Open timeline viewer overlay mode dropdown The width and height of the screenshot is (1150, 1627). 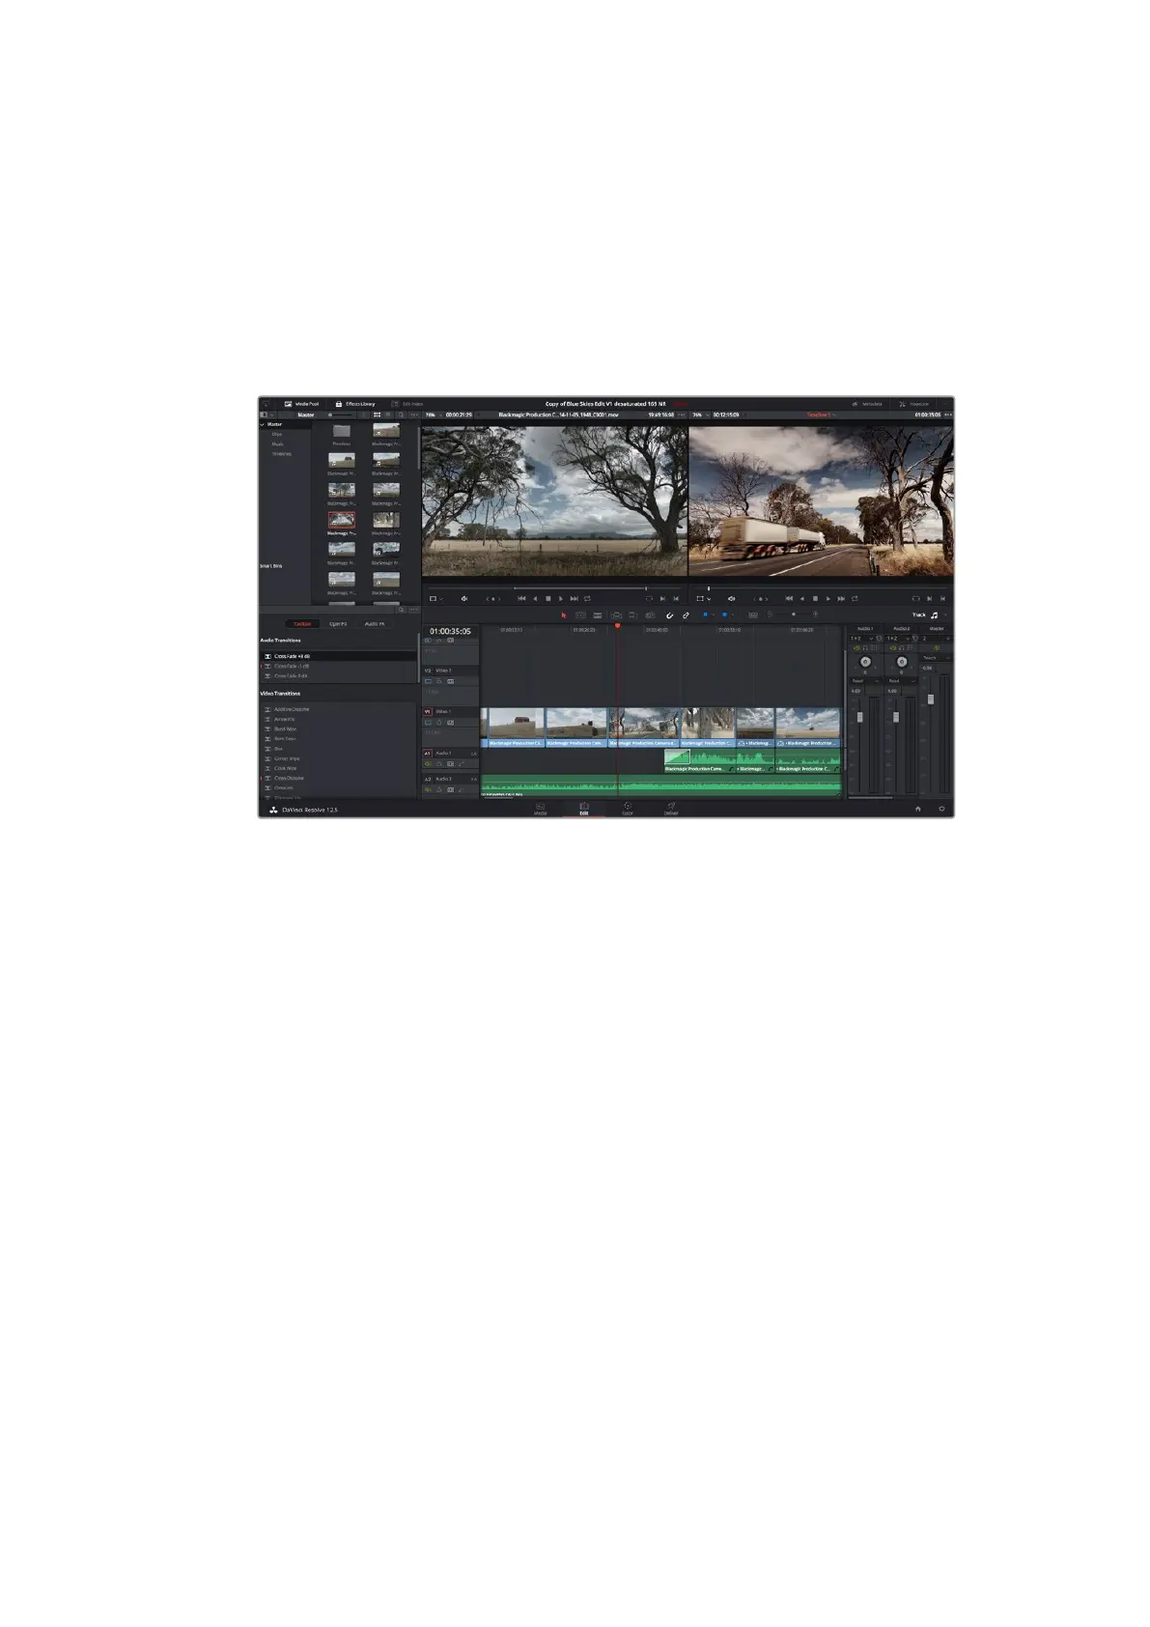click(703, 598)
